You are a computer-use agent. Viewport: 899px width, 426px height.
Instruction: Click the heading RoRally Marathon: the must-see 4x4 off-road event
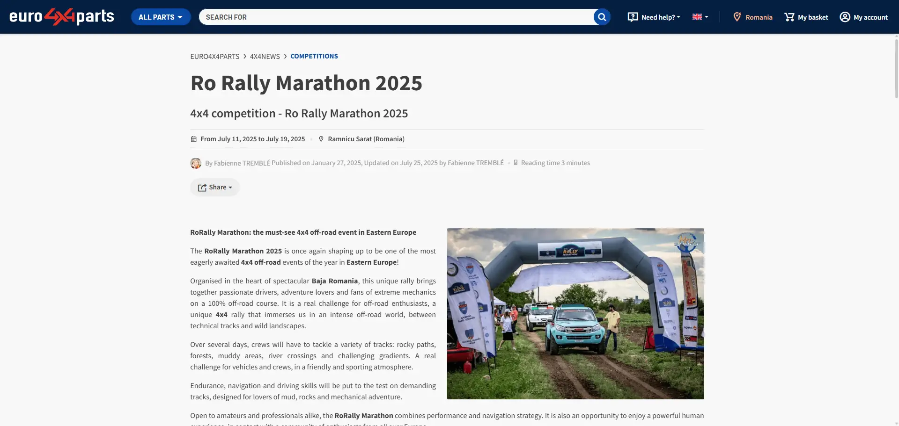[x=303, y=232]
